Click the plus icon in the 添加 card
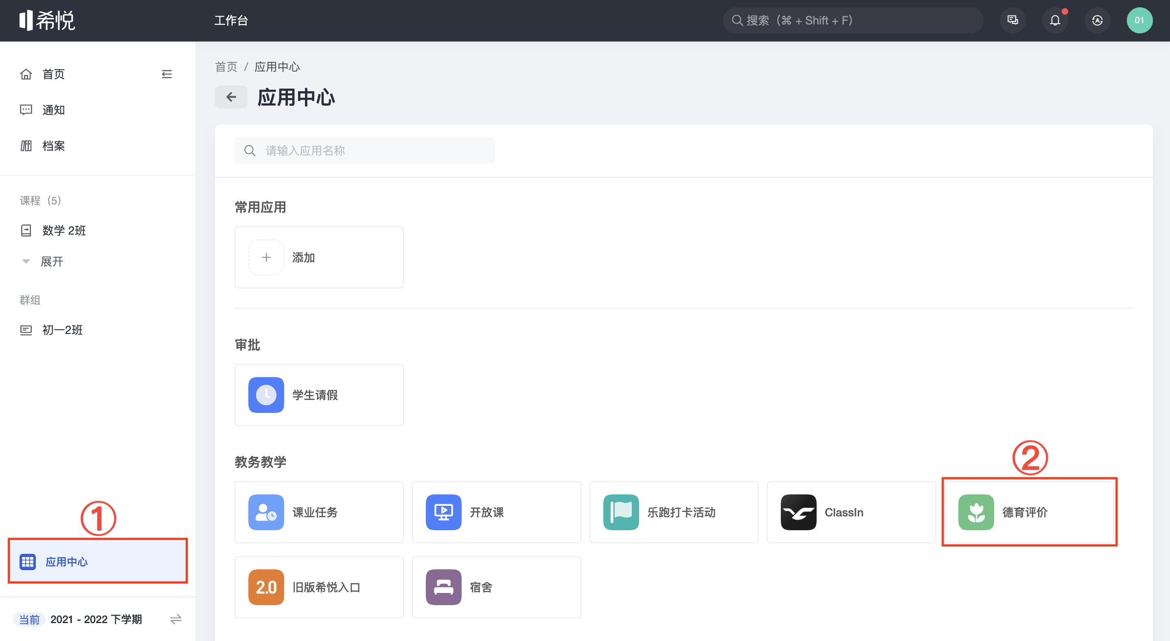The height and width of the screenshot is (641, 1170). (x=266, y=258)
